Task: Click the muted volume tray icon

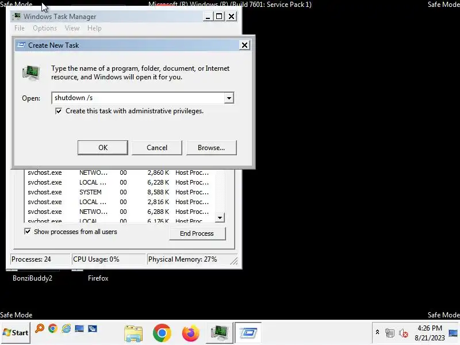Action: pyautogui.click(x=404, y=333)
